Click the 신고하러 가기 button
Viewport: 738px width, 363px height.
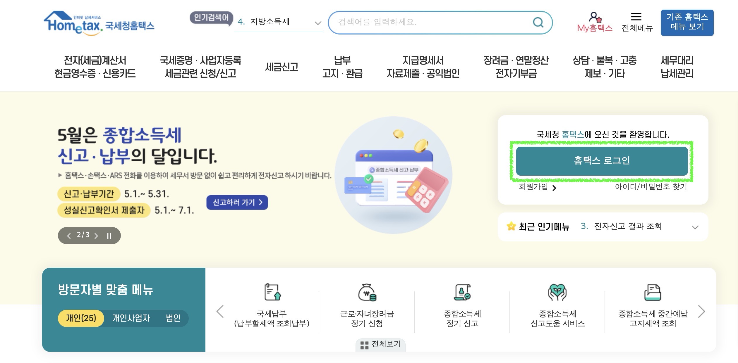coord(237,202)
